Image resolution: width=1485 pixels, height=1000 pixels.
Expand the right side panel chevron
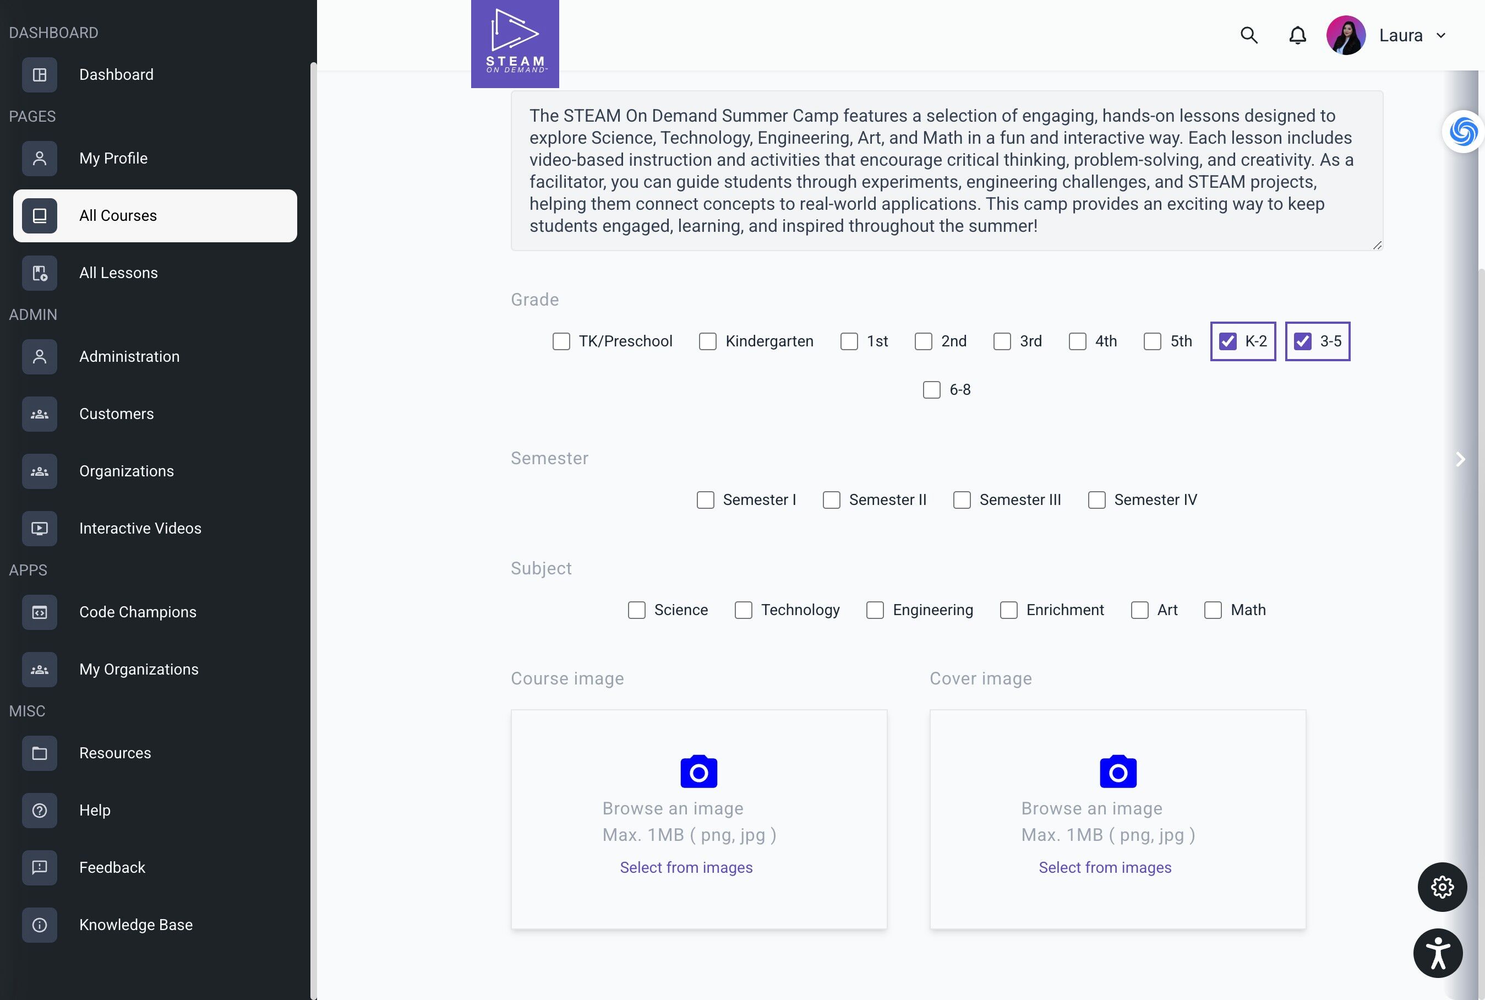[x=1460, y=459]
